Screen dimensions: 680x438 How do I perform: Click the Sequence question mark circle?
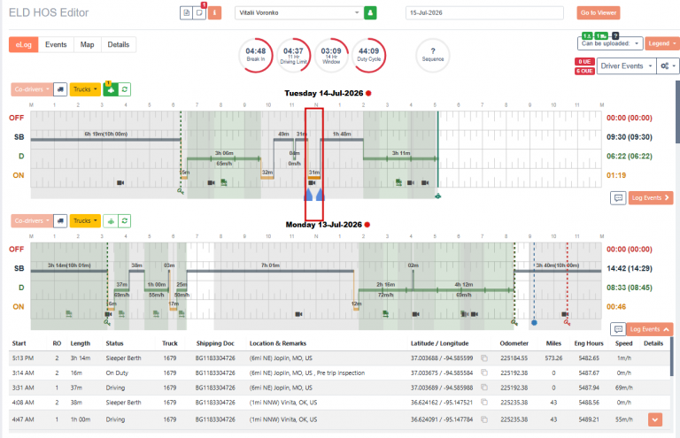point(433,56)
